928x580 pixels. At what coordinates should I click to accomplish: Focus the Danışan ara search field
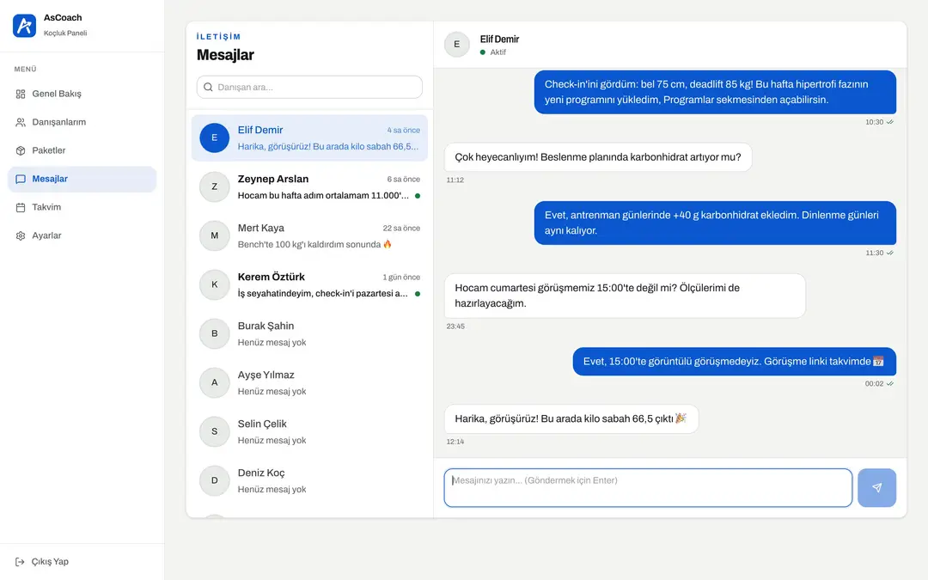[309, 87]
